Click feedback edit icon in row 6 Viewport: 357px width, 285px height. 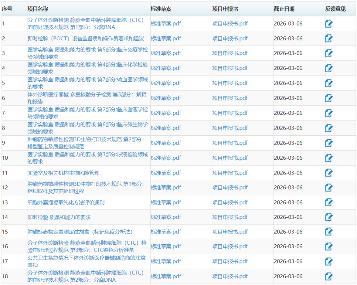tap(329, 98)
